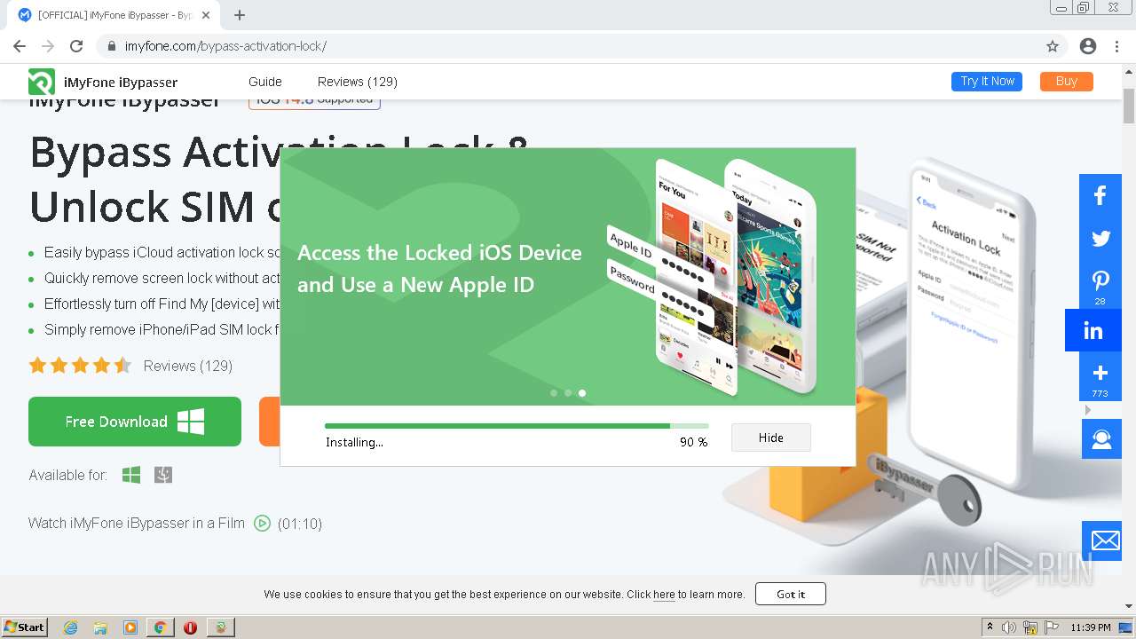1136x639 pixels.
Task: Click the orange Buy button
Action: [1067, 81]
